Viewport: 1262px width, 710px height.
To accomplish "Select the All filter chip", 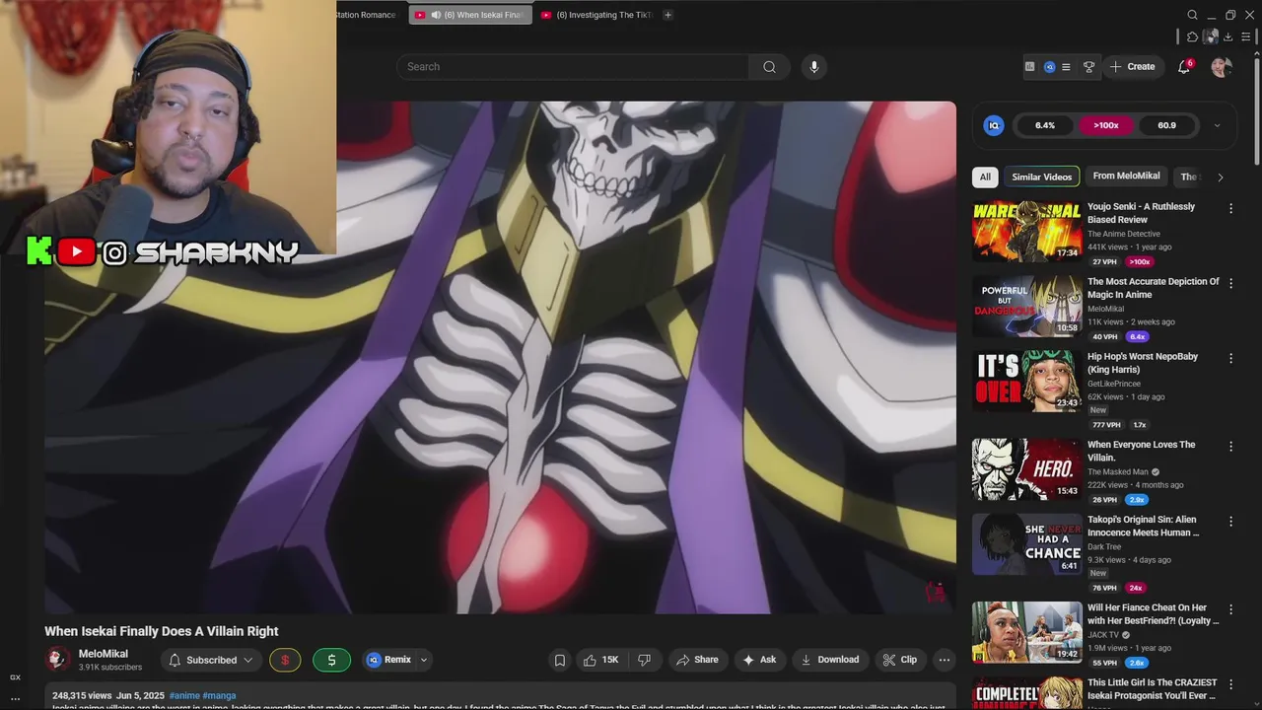I will point(985,177).
